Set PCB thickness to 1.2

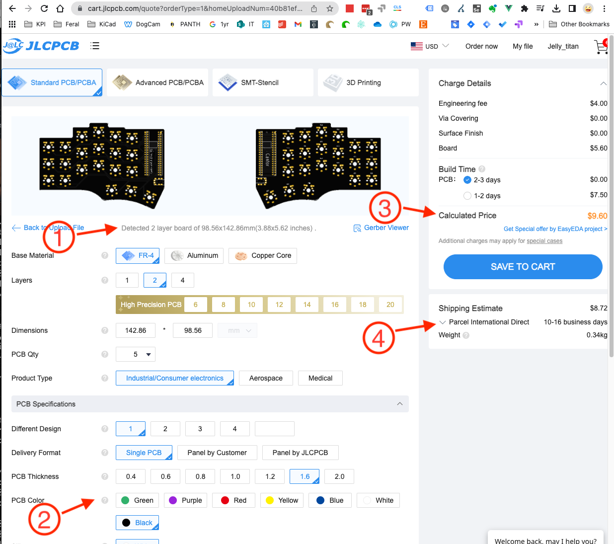(x=270, y=476)
